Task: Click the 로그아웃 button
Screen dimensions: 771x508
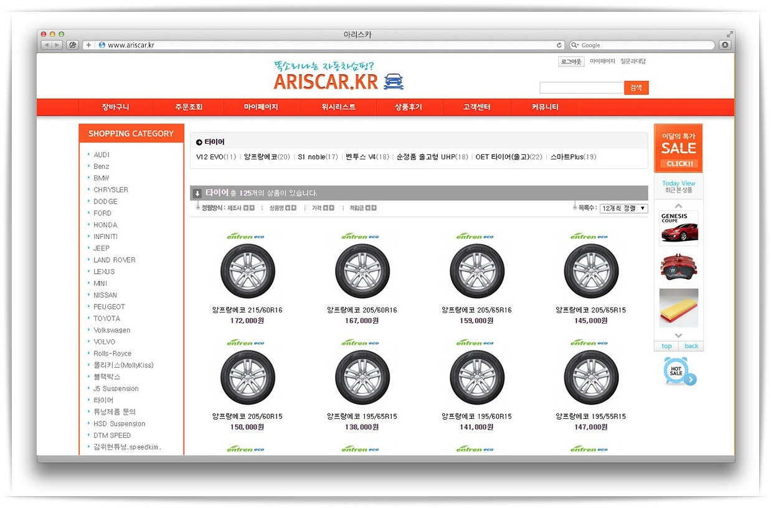Action: click(x=571, y=62)
